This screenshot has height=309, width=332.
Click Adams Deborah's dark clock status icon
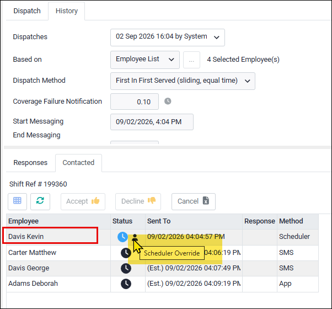click(x=126, y=284)
